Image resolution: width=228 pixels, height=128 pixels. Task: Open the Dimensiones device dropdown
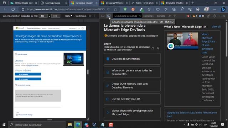(20, 16)
